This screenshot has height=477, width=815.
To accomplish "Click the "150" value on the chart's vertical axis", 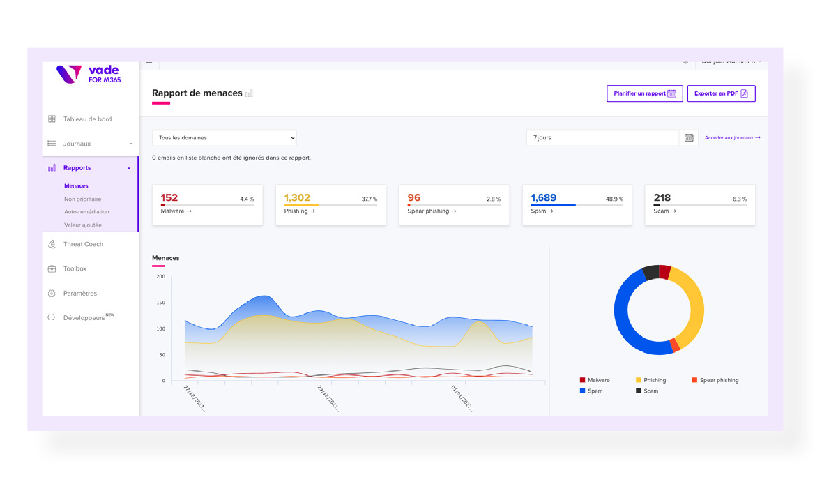I will 160,303.
